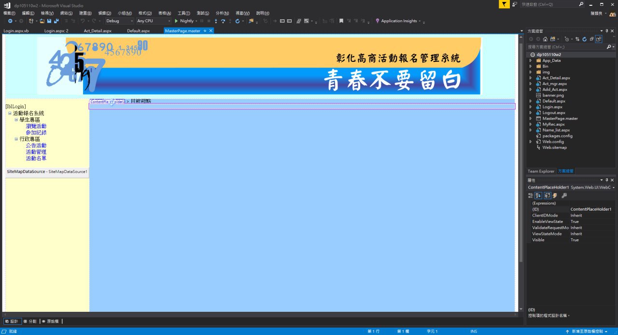
Task: Click the Quick Launch search field
Action: coord(550,4)
